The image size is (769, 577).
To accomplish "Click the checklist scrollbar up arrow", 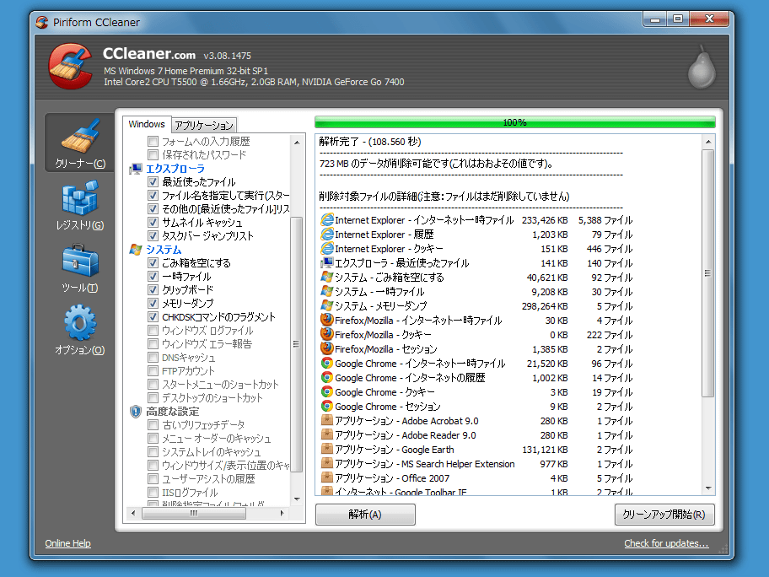I will 297,143.
